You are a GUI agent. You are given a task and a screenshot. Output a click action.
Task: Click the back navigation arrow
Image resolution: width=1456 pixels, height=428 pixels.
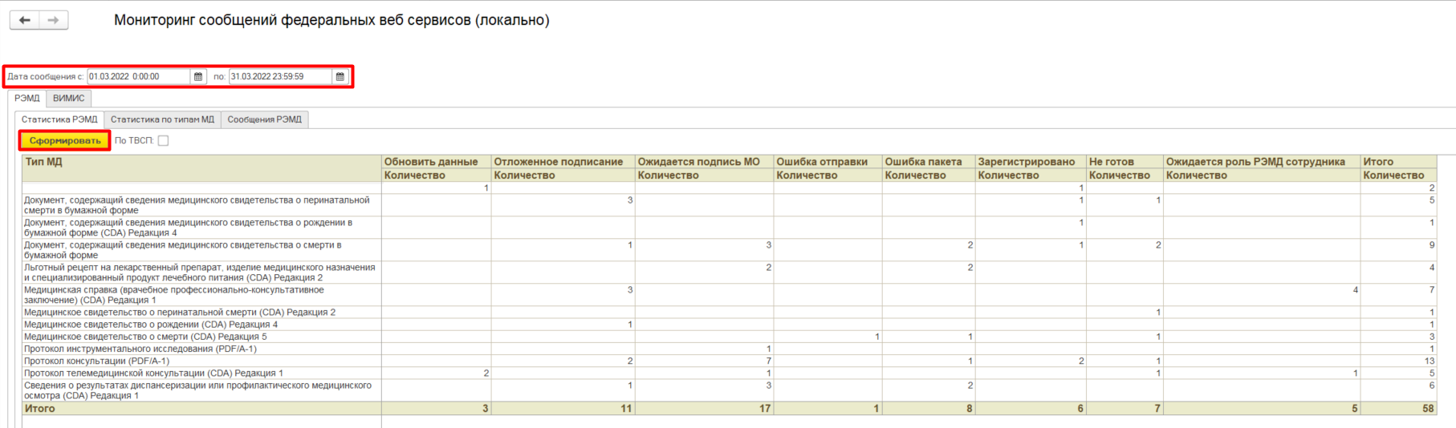click(x=25, y=20)
